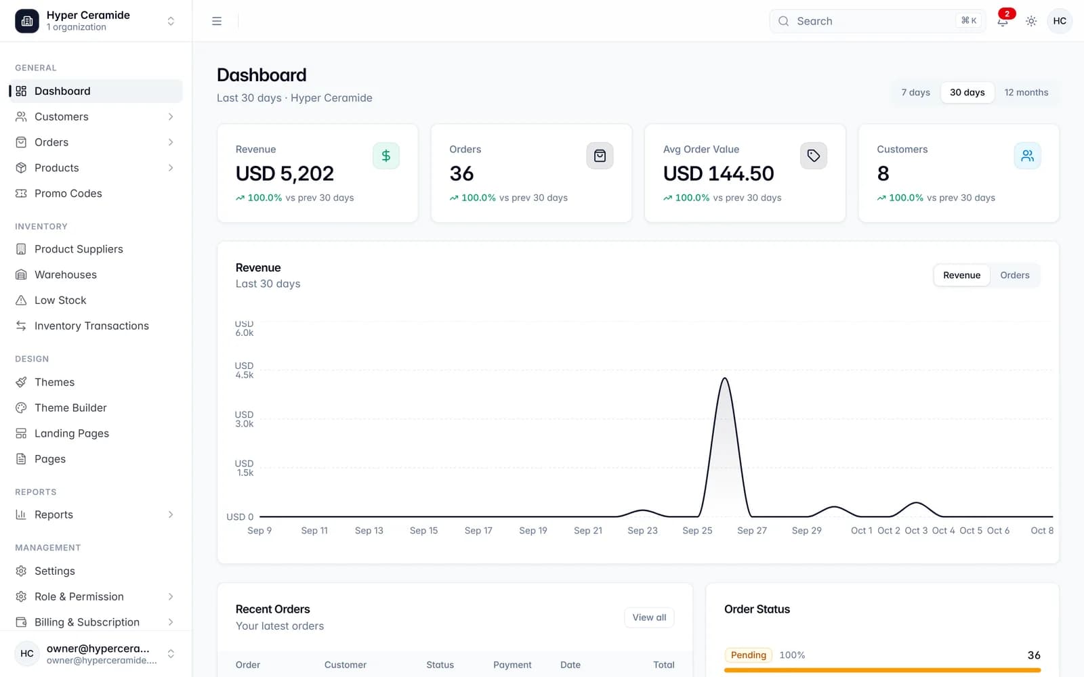Click the Low Stock warning triangle icon
Image resolution: width=1084 pixels, height=677 pixels.
coord(21,300)
